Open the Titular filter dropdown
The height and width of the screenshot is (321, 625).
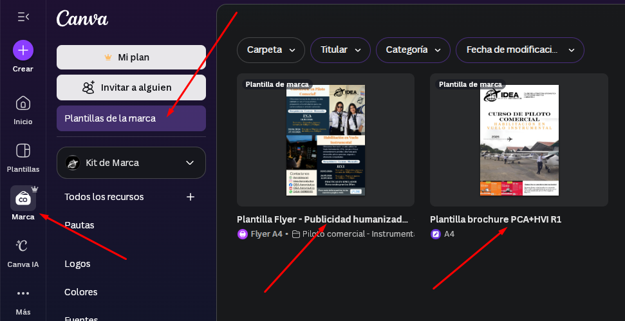(340, 50)
